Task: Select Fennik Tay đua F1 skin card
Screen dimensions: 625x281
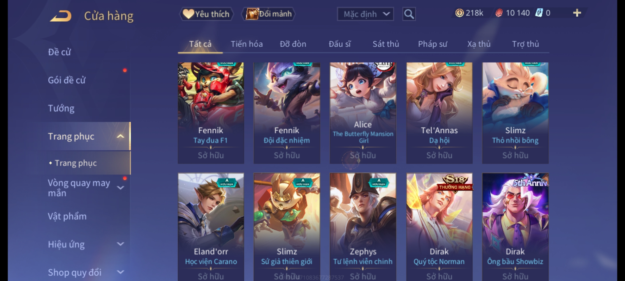Action: click(211, 113)
